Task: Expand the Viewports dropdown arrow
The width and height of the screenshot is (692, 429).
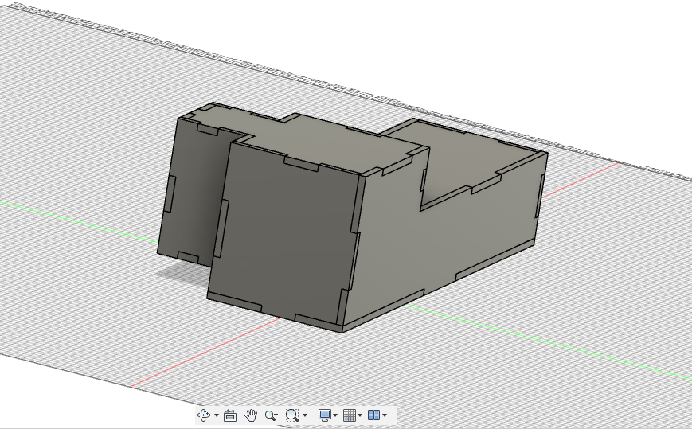Action: 385,415
